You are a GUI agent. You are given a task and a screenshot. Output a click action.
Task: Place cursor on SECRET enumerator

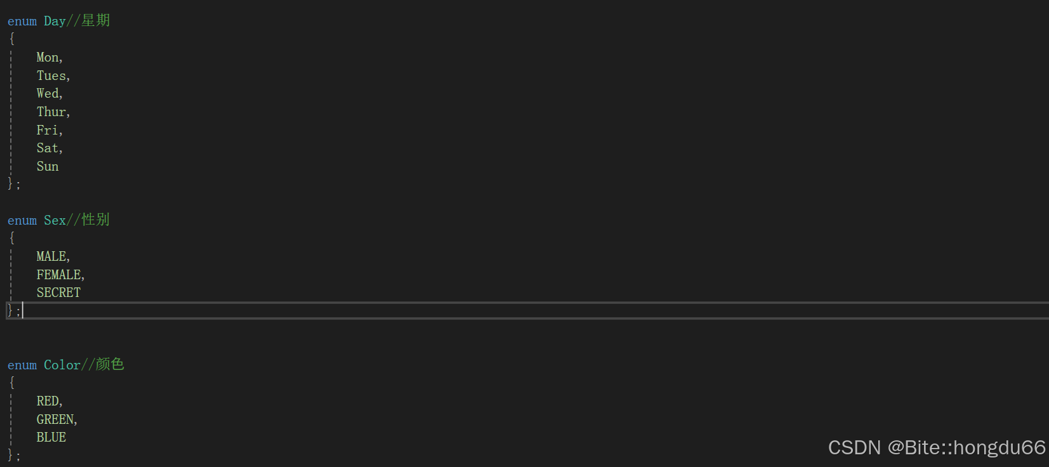click(58, 293)
